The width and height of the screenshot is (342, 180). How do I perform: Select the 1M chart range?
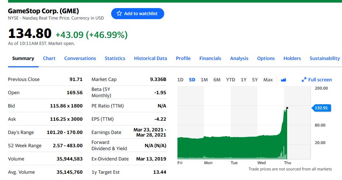pos(204,80)
